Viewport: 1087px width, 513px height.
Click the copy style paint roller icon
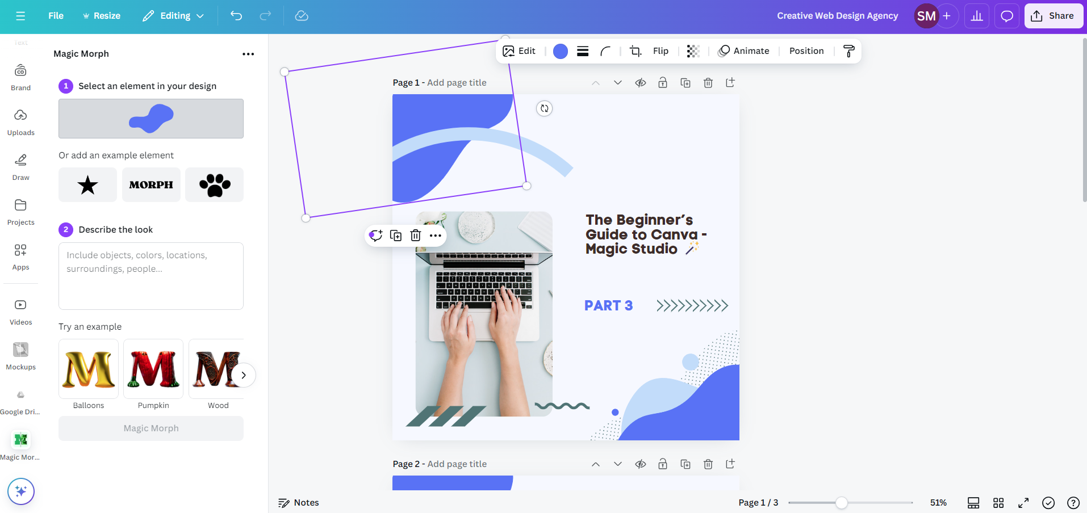848,51
